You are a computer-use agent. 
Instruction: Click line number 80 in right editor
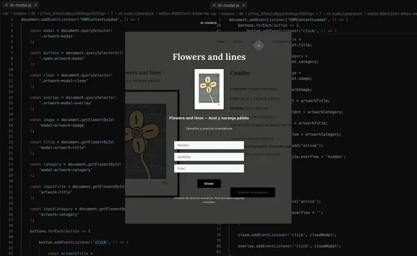point(219,246)
